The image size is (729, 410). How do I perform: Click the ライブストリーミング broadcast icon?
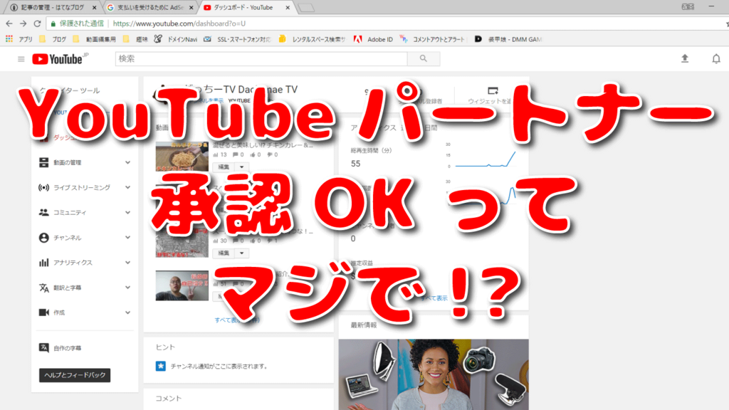(43, 187)
